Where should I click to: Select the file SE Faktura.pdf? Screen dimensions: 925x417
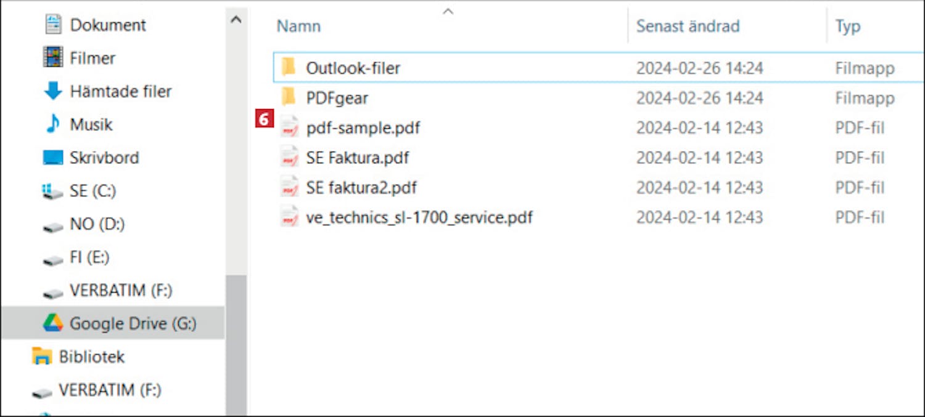357,158
